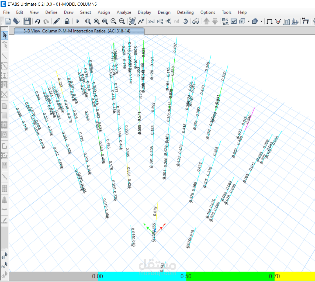Click the cyan legend color band
The width and height of the screenshot is (315, 282).
142,276
